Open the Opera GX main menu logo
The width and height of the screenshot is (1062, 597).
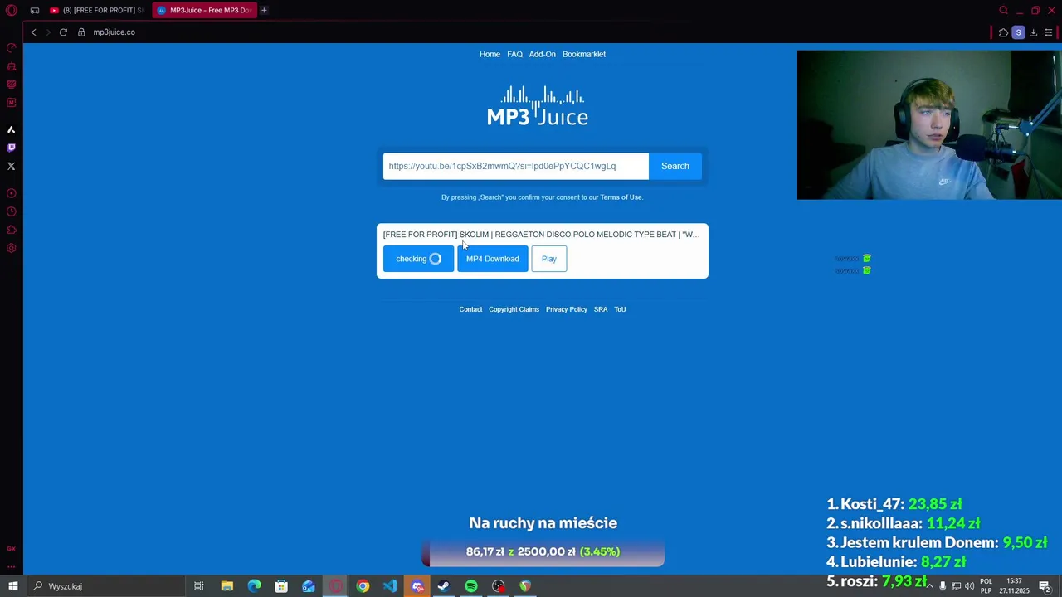pos(12,10)
